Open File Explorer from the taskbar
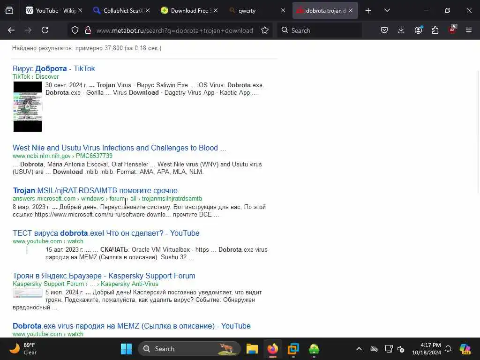The height and width of the screenshot is (360, 480). tap(252, 349)
